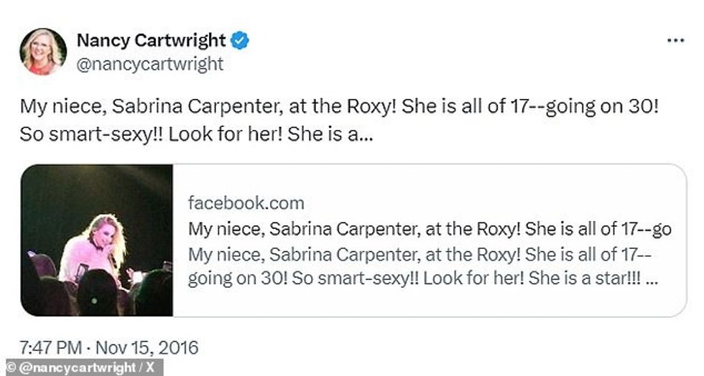Click the copyright symbol in the bottom watermark
Viewport: 704px width, 376px height.
9,368
